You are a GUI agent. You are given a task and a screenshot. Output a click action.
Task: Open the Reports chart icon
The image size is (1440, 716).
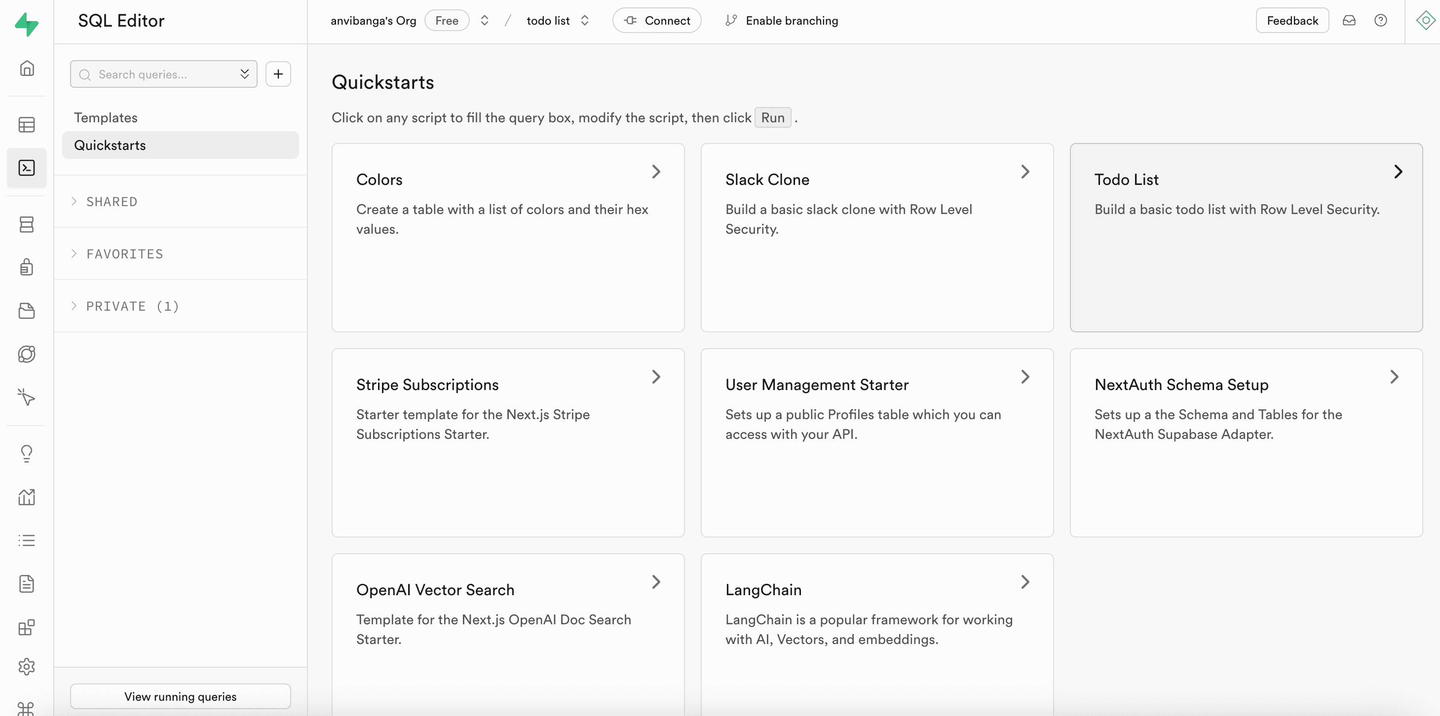(26, 497)
